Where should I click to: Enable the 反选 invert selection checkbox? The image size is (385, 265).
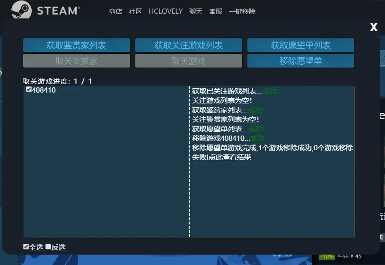tap(48, 247)
